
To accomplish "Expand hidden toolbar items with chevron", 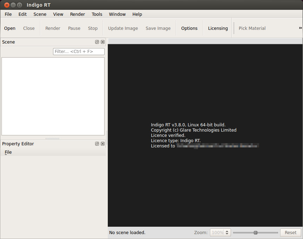I will coord(300,28).
